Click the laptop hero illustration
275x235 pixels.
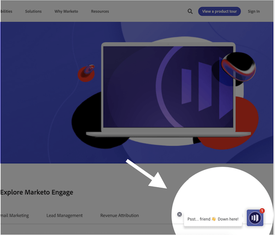[x=168, y=89]
